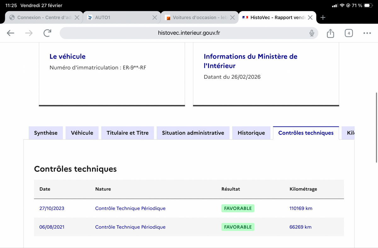
Task: Select the Historique tab
Action: [x=251, y=133]
